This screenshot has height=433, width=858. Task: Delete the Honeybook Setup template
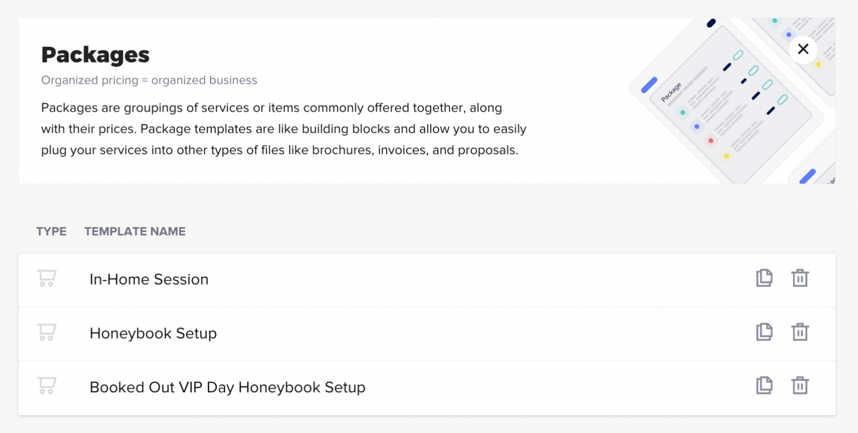point(800,331)
